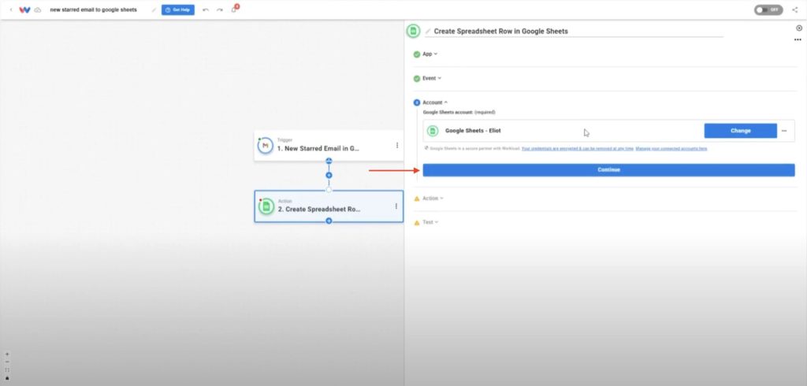807x386 pixels.
Task: Click the 'Google Sheets account: (required)' label
Action: pyautogui.click(x=459, y=112)
